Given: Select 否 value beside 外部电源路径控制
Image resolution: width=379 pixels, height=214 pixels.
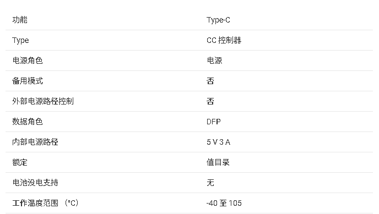Looking at the screenshot, I should 210,101.
